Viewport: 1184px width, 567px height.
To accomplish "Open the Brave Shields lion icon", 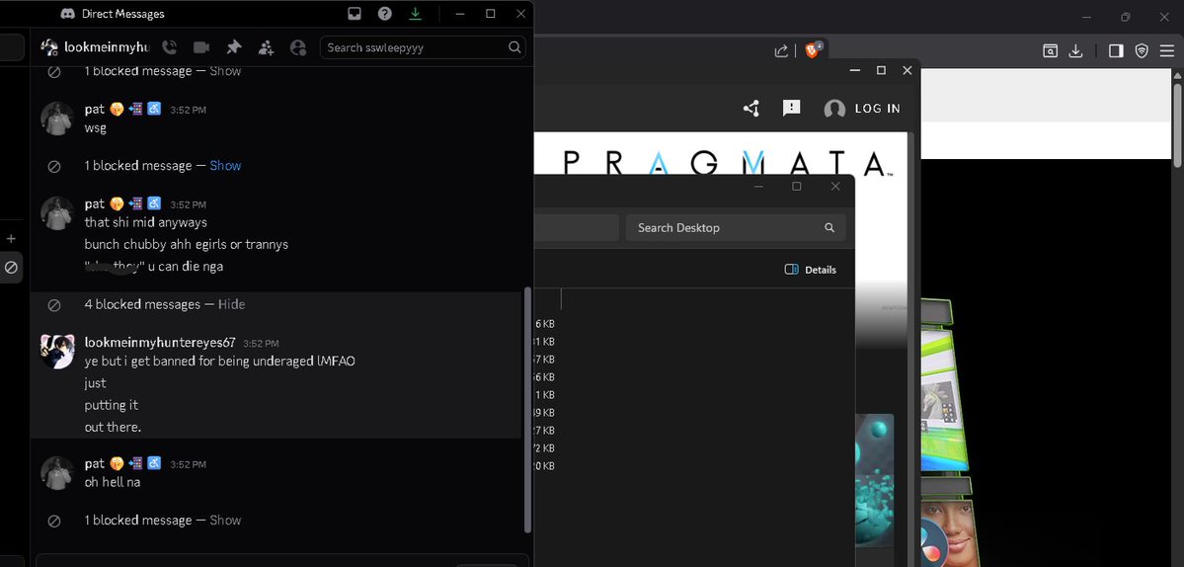I will click(813, 49).
